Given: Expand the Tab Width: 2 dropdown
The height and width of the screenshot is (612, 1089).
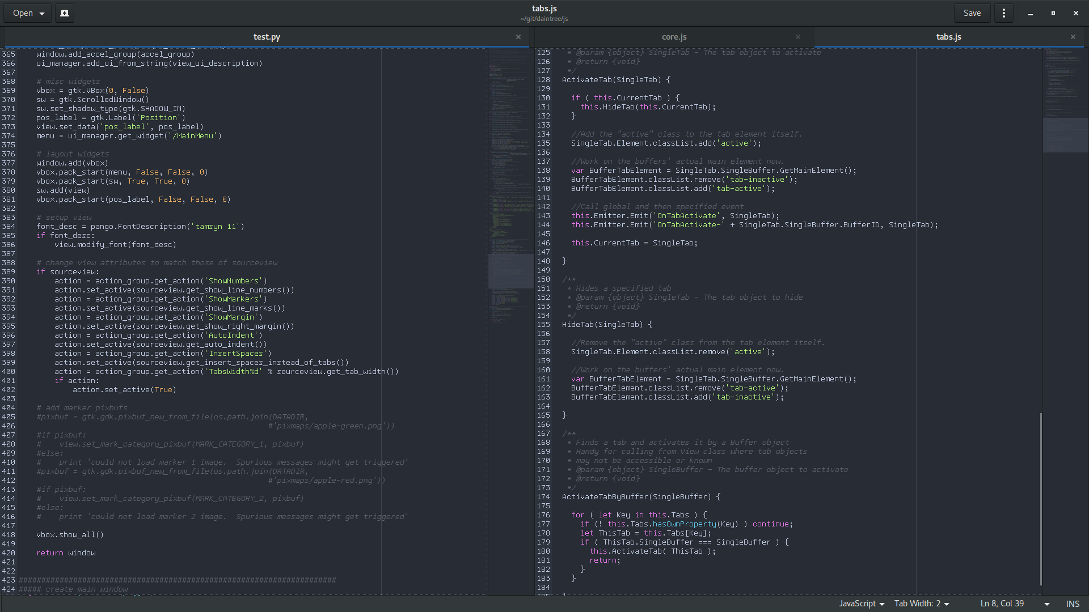Looking at the screenshot, I should pos(922,604).
